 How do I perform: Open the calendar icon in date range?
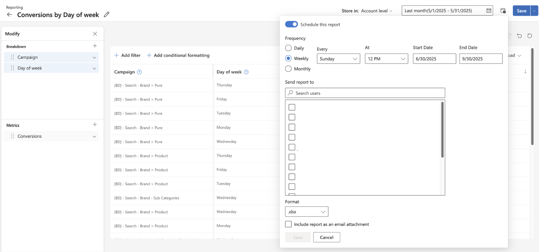click(489, 11)
